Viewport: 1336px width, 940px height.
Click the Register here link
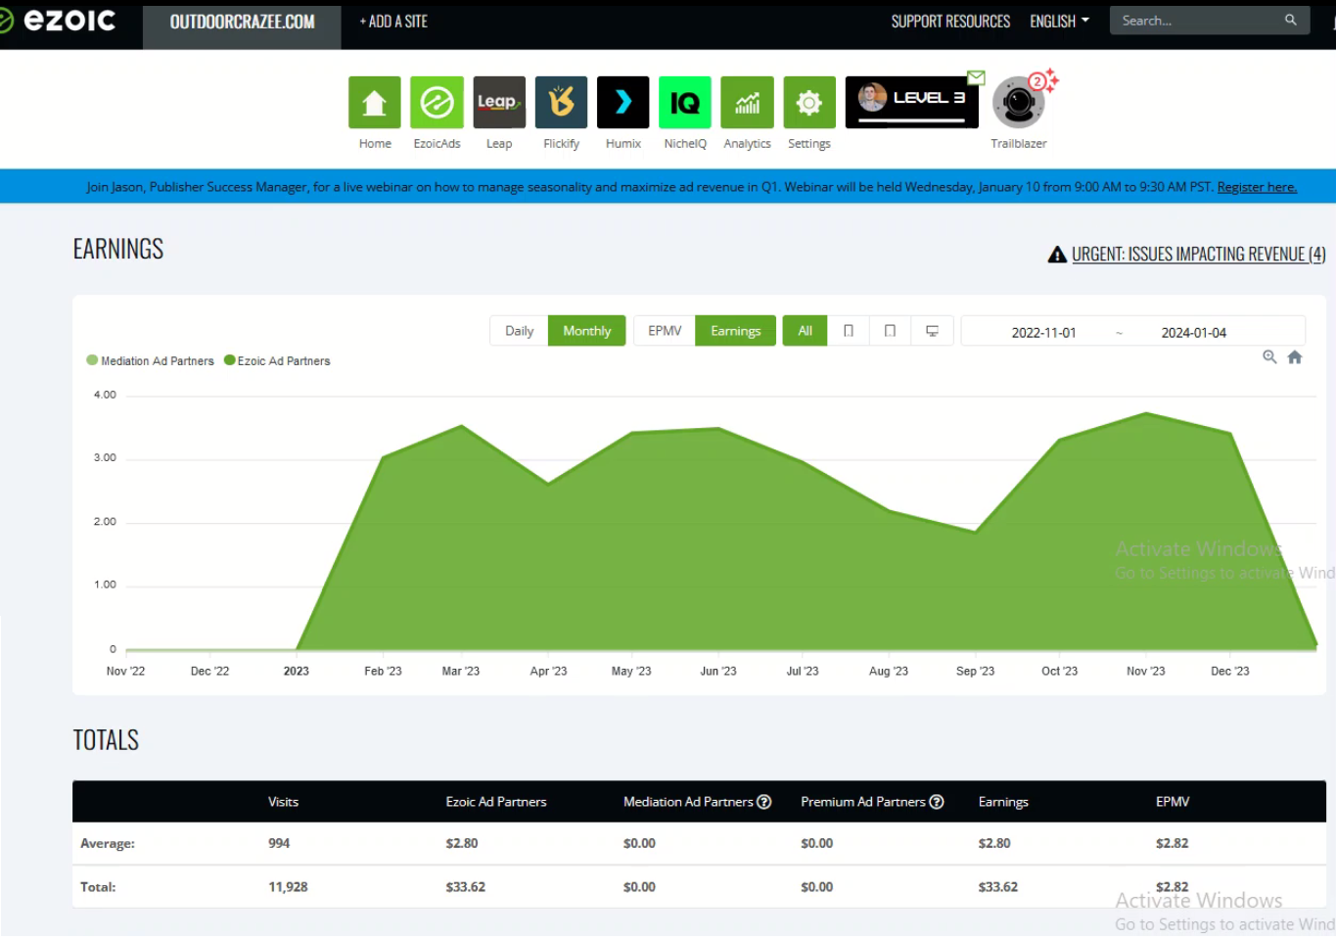coord(1257,187)
